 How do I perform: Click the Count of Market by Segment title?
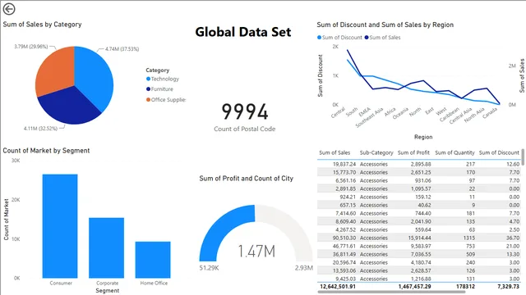tap(46, 151)
